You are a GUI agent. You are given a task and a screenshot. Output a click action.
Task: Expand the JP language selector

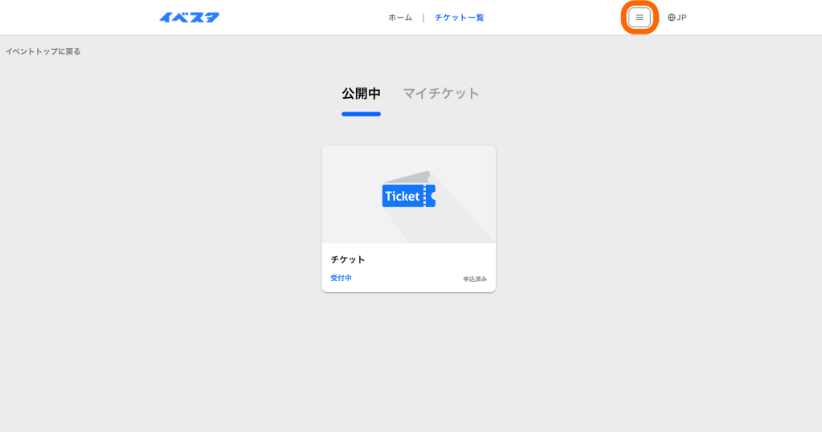pos(681,18)
